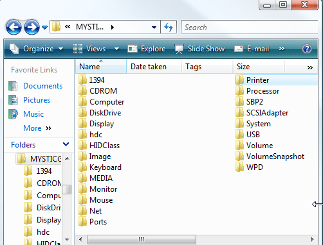This screenshot has height=245, width=323.
Task: Expand the MYSTI... breadcrumb arrow
Action: [113, 27]
